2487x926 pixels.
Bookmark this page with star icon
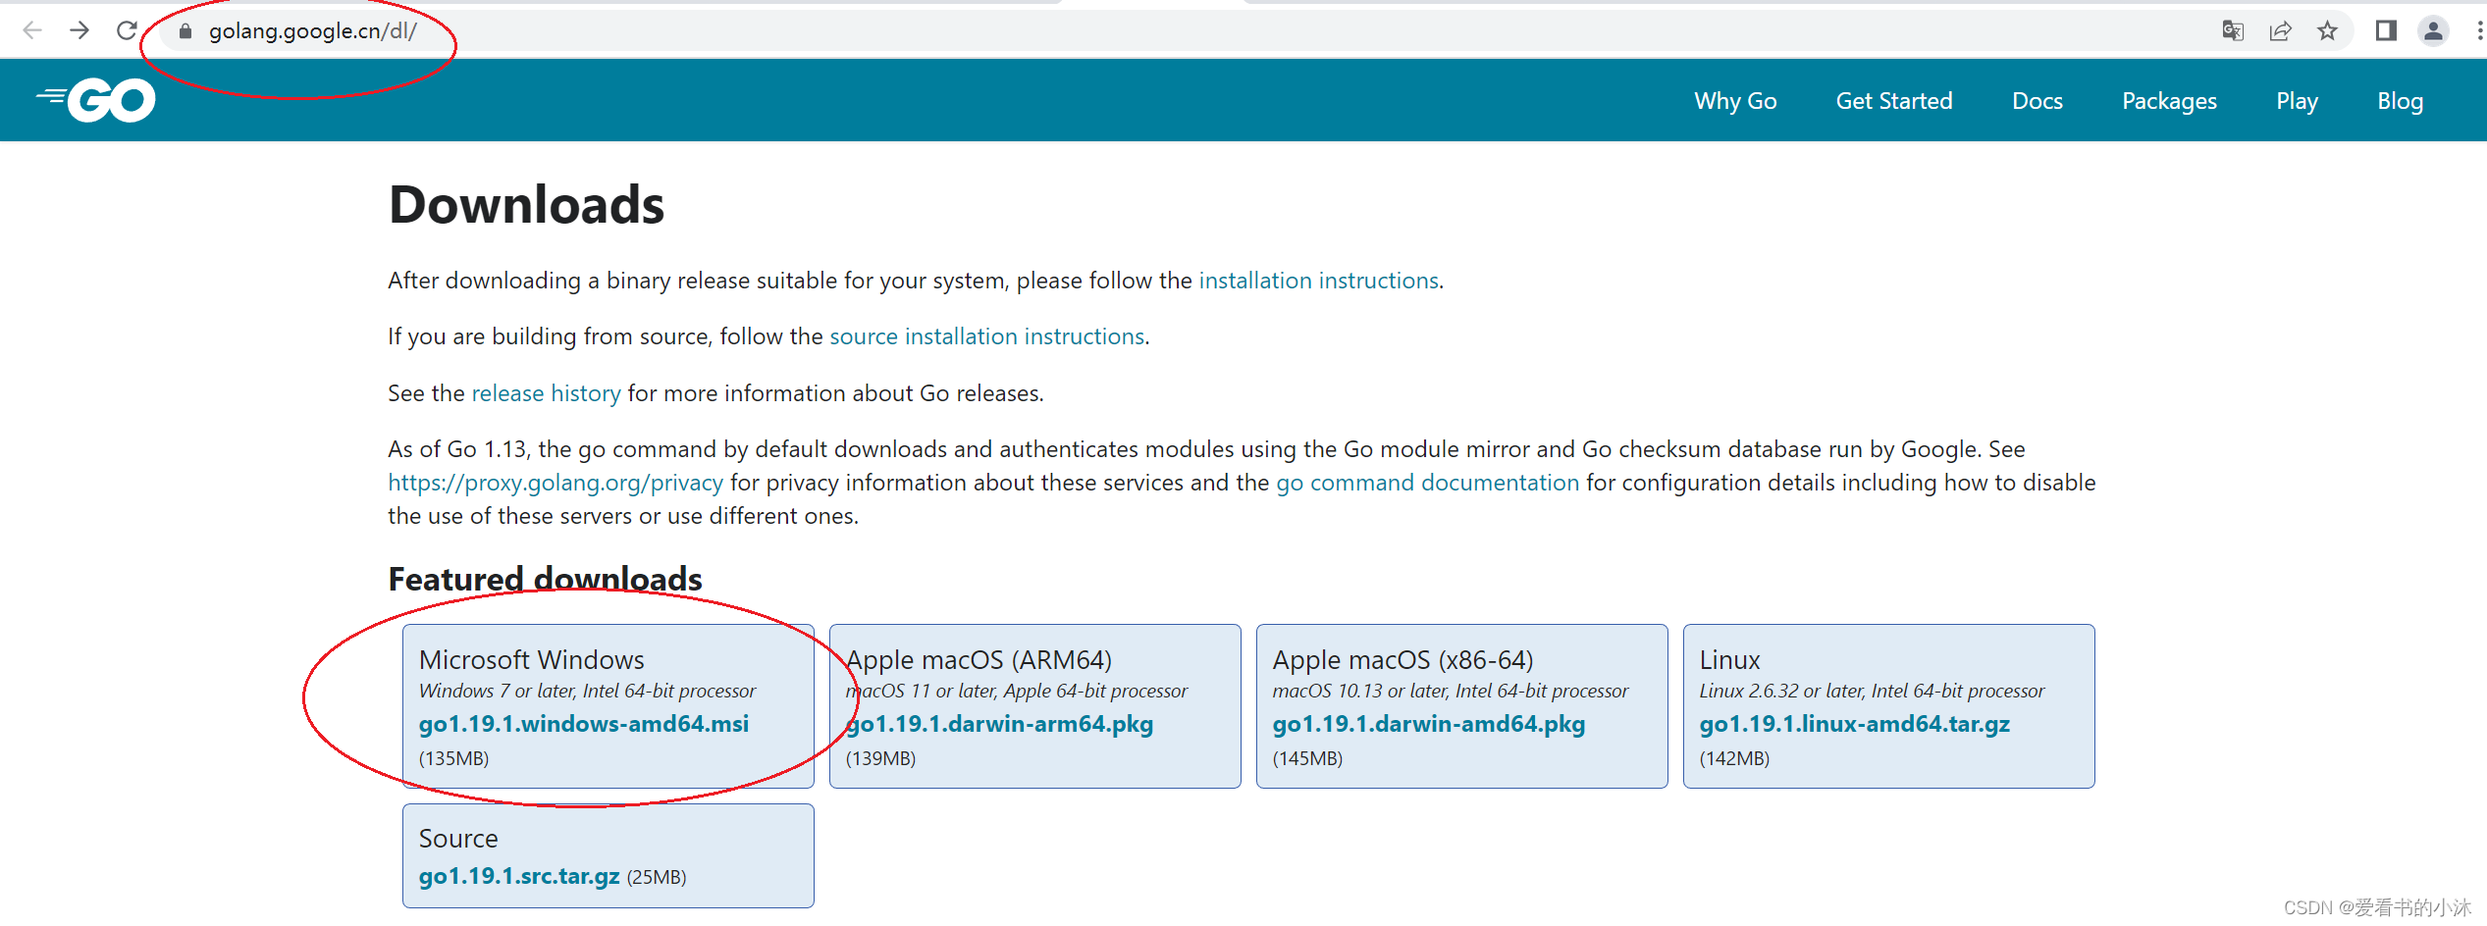click(x=2327, y=31)
